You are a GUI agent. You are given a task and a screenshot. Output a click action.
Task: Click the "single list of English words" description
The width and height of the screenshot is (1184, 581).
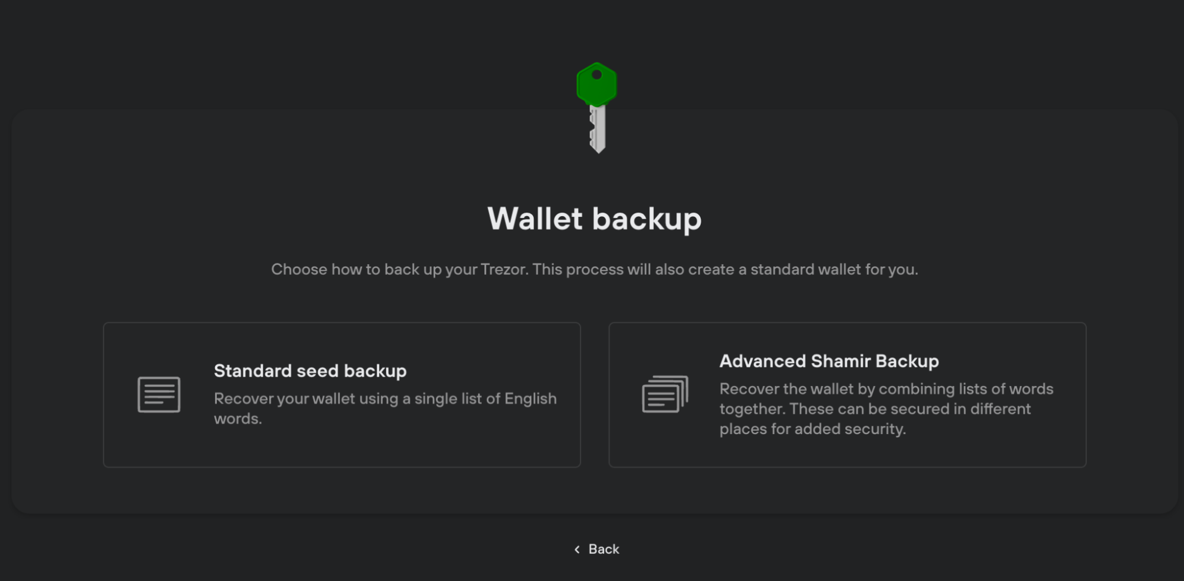385,408
